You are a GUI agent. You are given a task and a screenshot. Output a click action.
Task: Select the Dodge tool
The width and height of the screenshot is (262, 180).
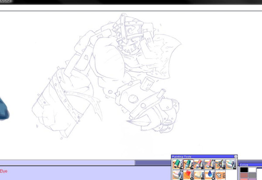coord(188,175)
